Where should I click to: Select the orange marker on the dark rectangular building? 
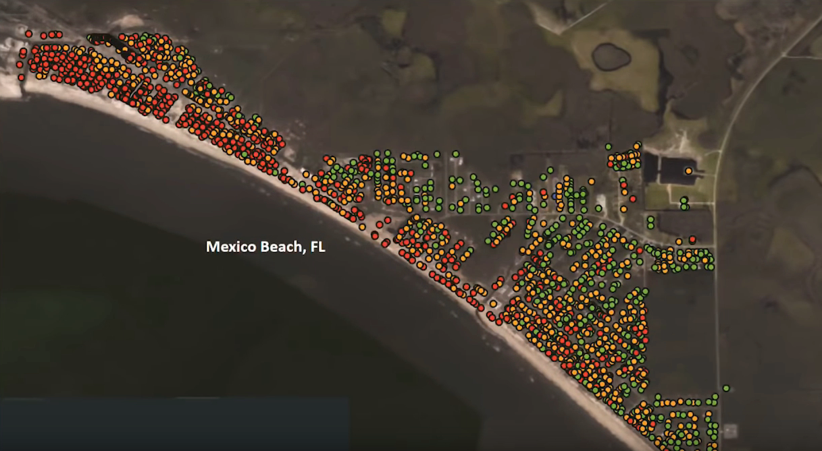[688, 171]
